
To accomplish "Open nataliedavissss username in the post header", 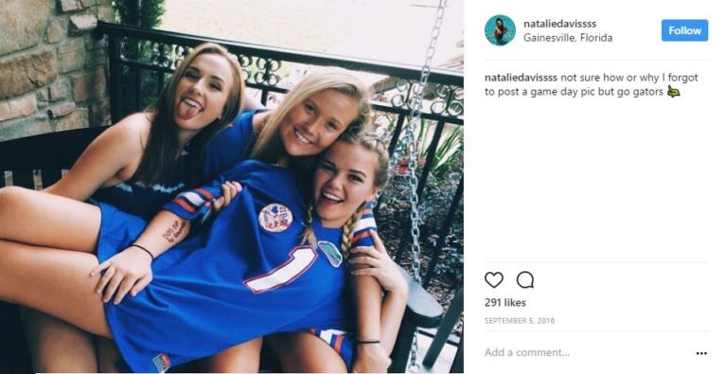I will 559,24.
